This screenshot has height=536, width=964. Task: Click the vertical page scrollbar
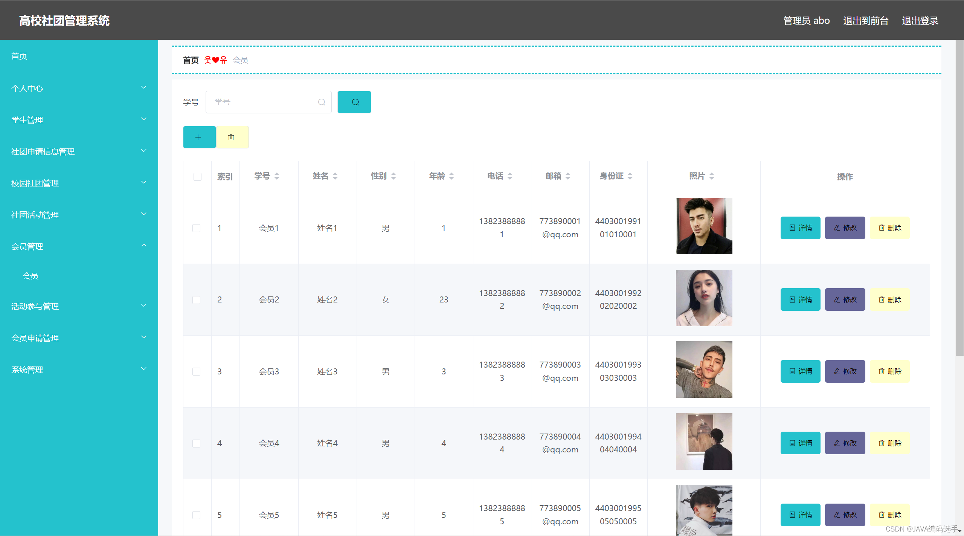point(959,198)
